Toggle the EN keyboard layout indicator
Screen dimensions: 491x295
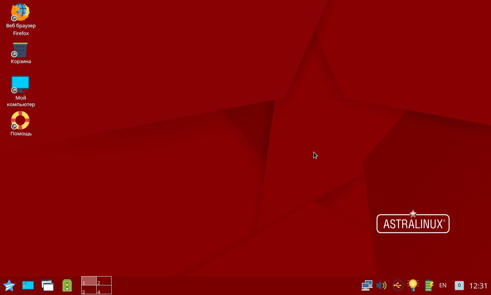click(x=443, y=285)
